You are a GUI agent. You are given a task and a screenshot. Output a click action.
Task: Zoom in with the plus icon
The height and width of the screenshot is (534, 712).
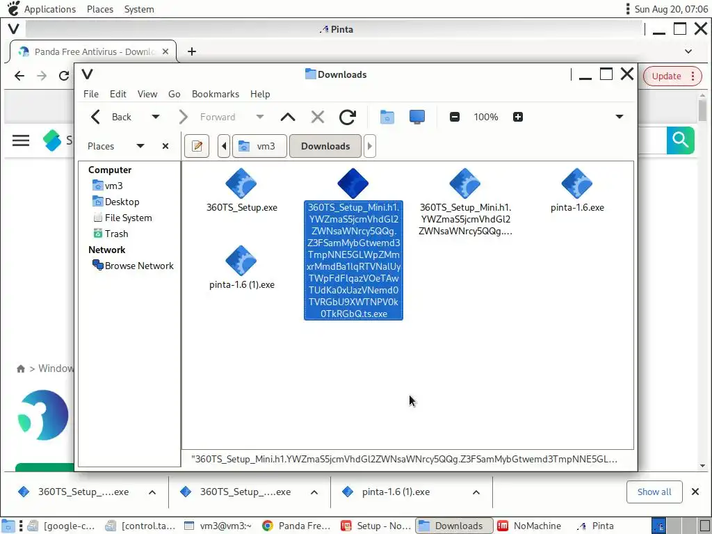click(517, 117)
